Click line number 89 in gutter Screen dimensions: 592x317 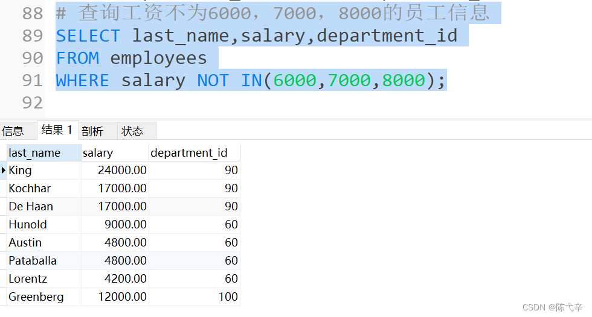tap(33, 36)
